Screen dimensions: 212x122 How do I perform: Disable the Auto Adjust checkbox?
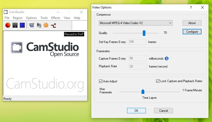(x=101, y=81)
